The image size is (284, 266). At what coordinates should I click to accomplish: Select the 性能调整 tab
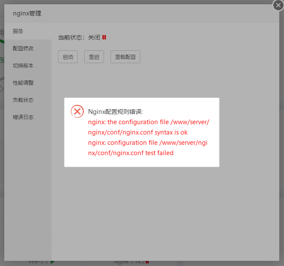(28, 83)
